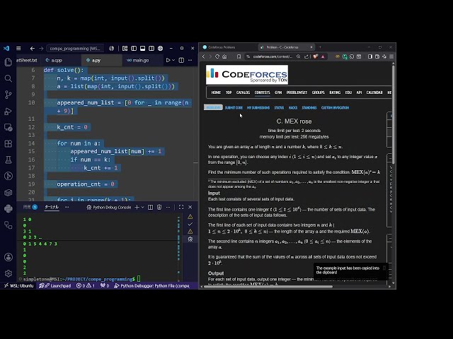Click the Copilot icon in VS Code title bar
The width and height of the screenshot is (453, 339).
111,49
